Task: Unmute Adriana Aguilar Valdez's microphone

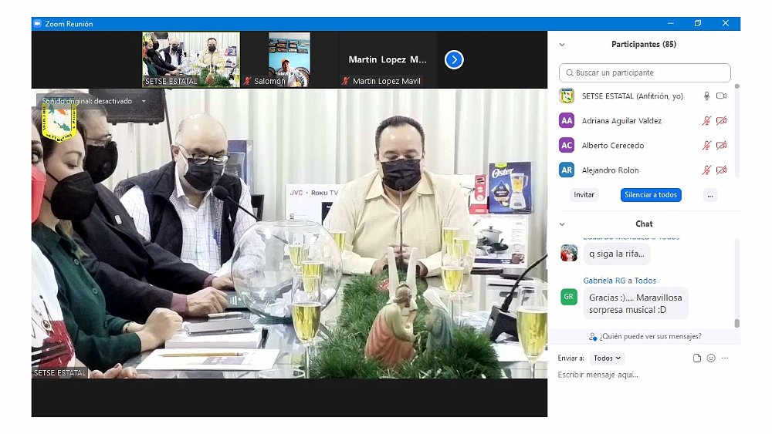Action: [x=706, y=121]
